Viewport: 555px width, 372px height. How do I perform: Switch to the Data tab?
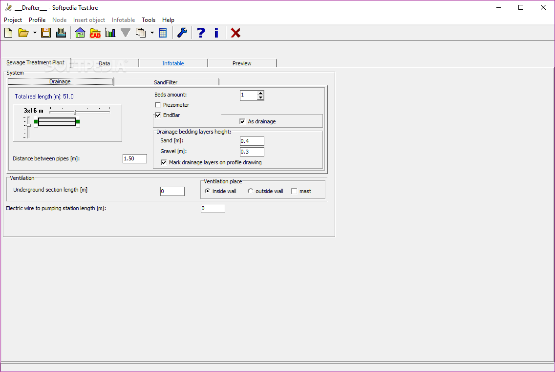point(105,63)
